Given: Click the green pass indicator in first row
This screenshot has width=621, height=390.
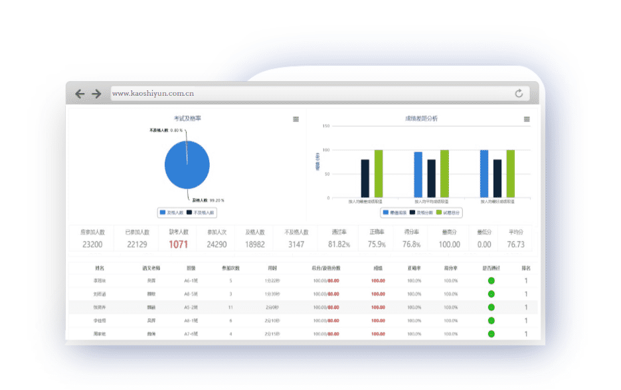Looking at the screenshot, I should [x=491, y=281].
